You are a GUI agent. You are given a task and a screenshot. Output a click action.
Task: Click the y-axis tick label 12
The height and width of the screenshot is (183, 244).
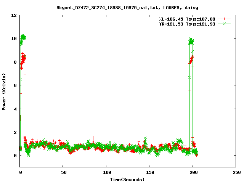[x=14, y=15]
